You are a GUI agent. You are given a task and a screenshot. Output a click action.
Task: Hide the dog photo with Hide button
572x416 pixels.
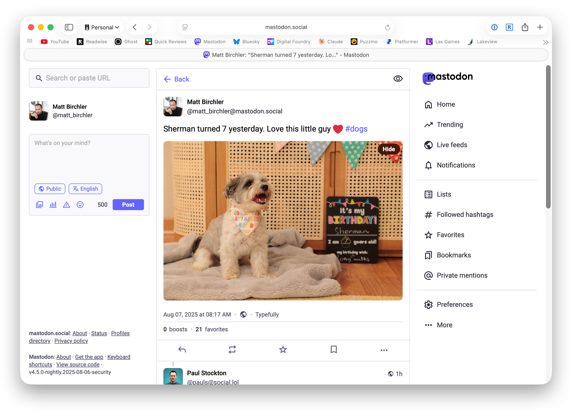[388, 149]
